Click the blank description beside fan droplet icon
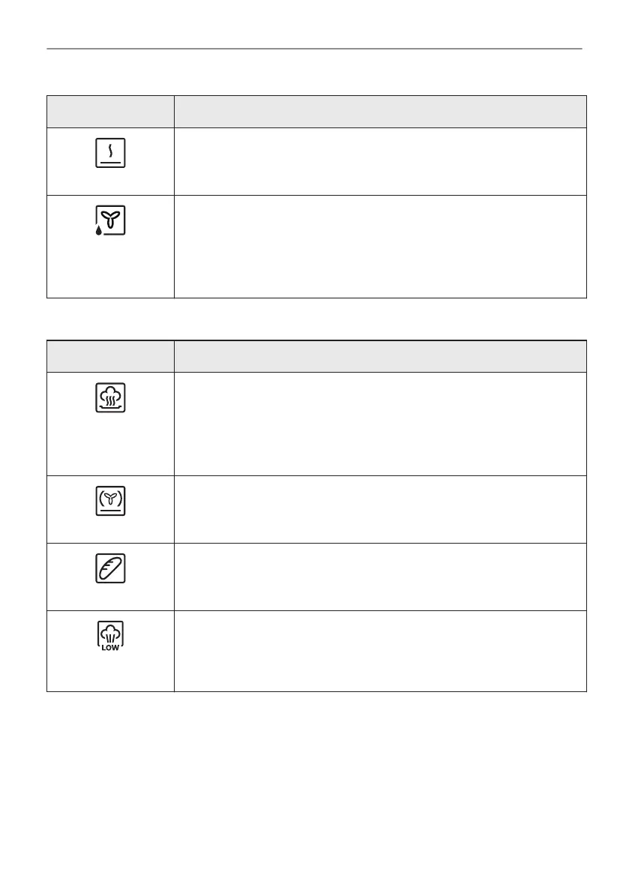This screenshot has width=629, height=893. [380, 247]
